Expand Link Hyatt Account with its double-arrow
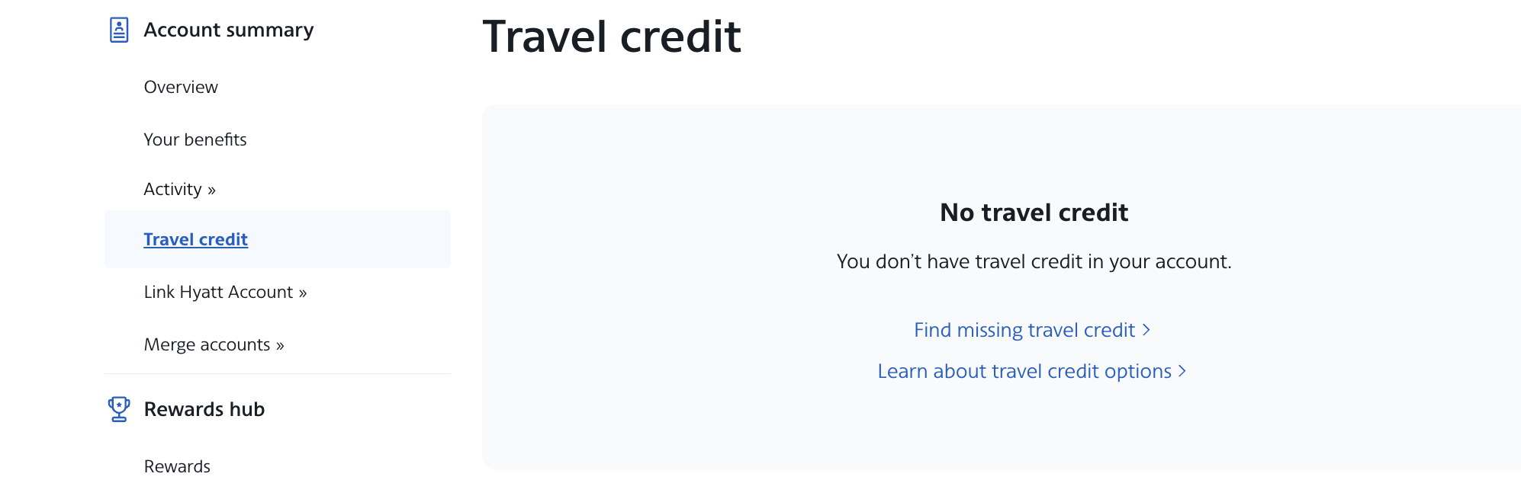The height and width of the screenshot is (480, 1521). click(303, 292)
